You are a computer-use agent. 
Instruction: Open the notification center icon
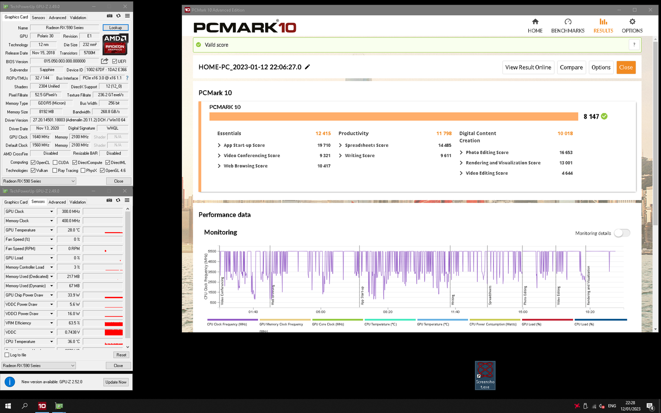click(650, 406)
